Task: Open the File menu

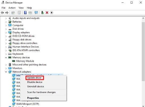Action: pos(3,8)
